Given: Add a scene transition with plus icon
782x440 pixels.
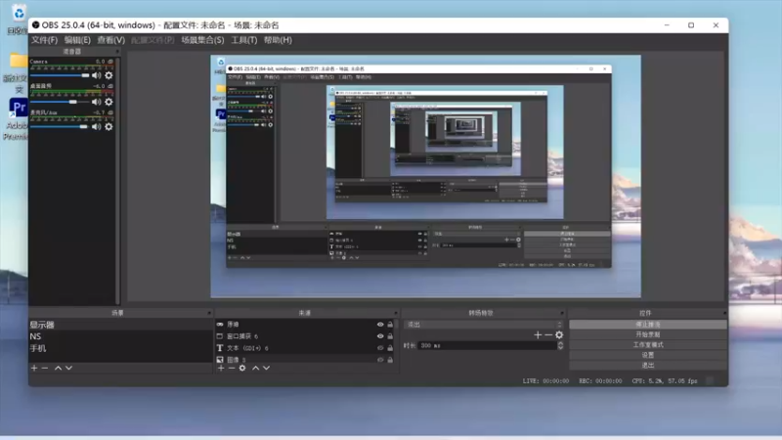Looking at the screenshot, I should [x=538, y=334].
